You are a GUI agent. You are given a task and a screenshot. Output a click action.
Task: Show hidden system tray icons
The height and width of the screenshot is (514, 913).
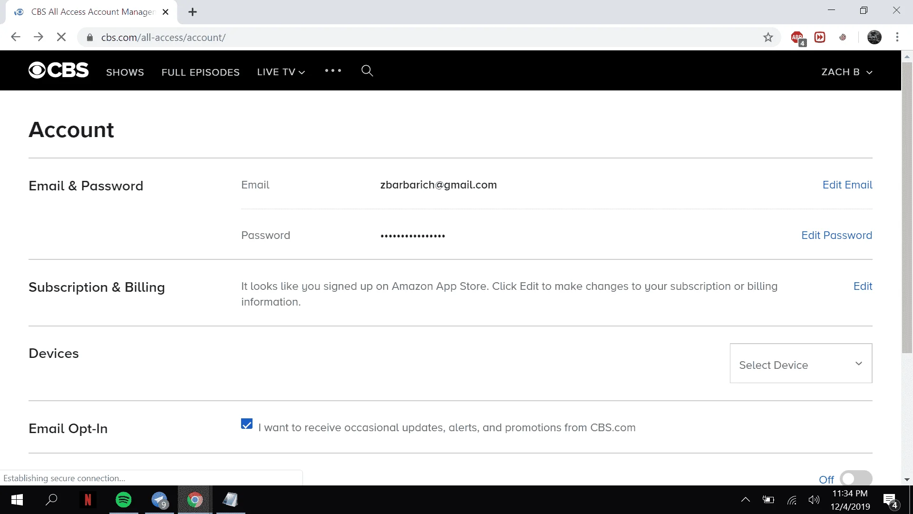(746, 500)
